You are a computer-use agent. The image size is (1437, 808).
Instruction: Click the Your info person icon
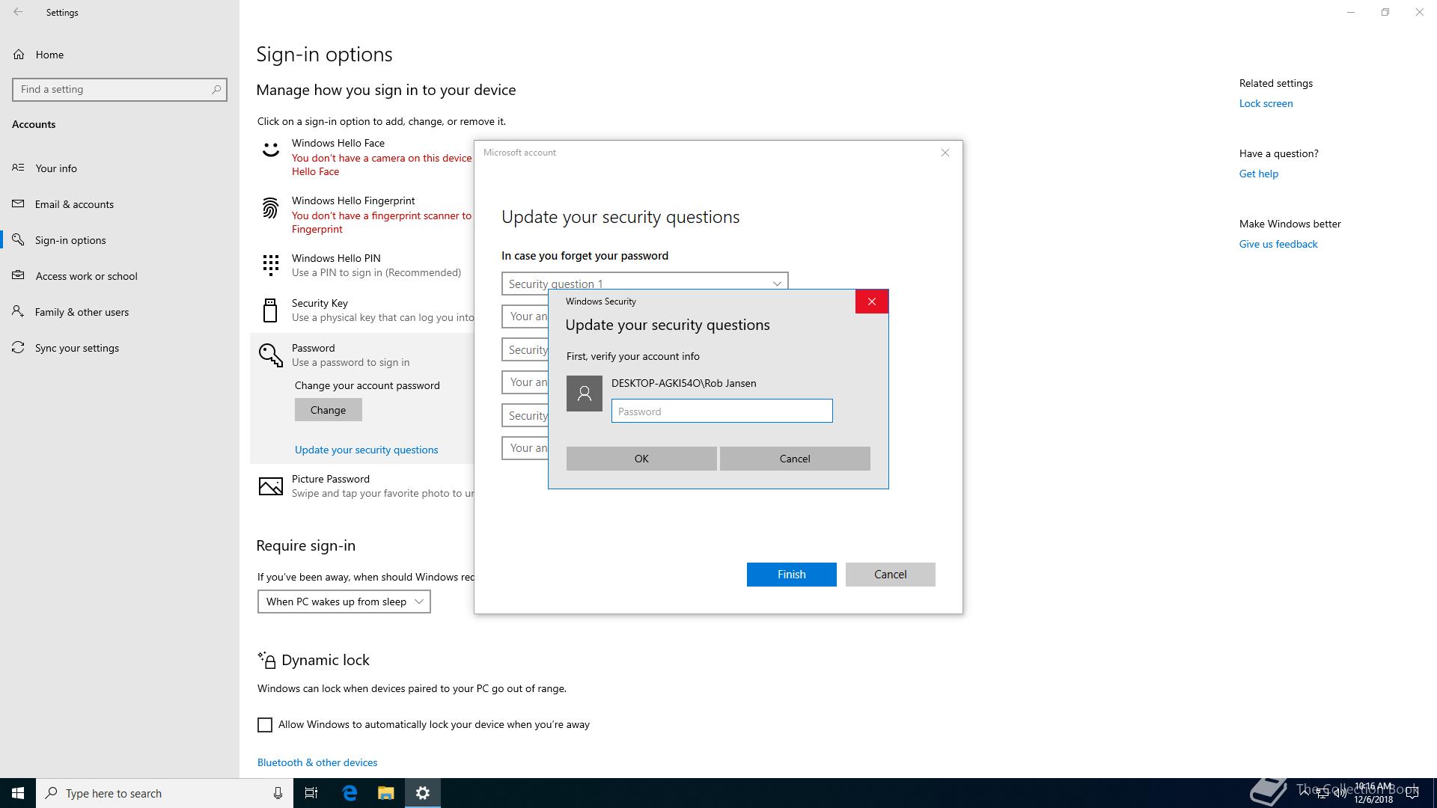pyautogui.click(x=19, y=168)
